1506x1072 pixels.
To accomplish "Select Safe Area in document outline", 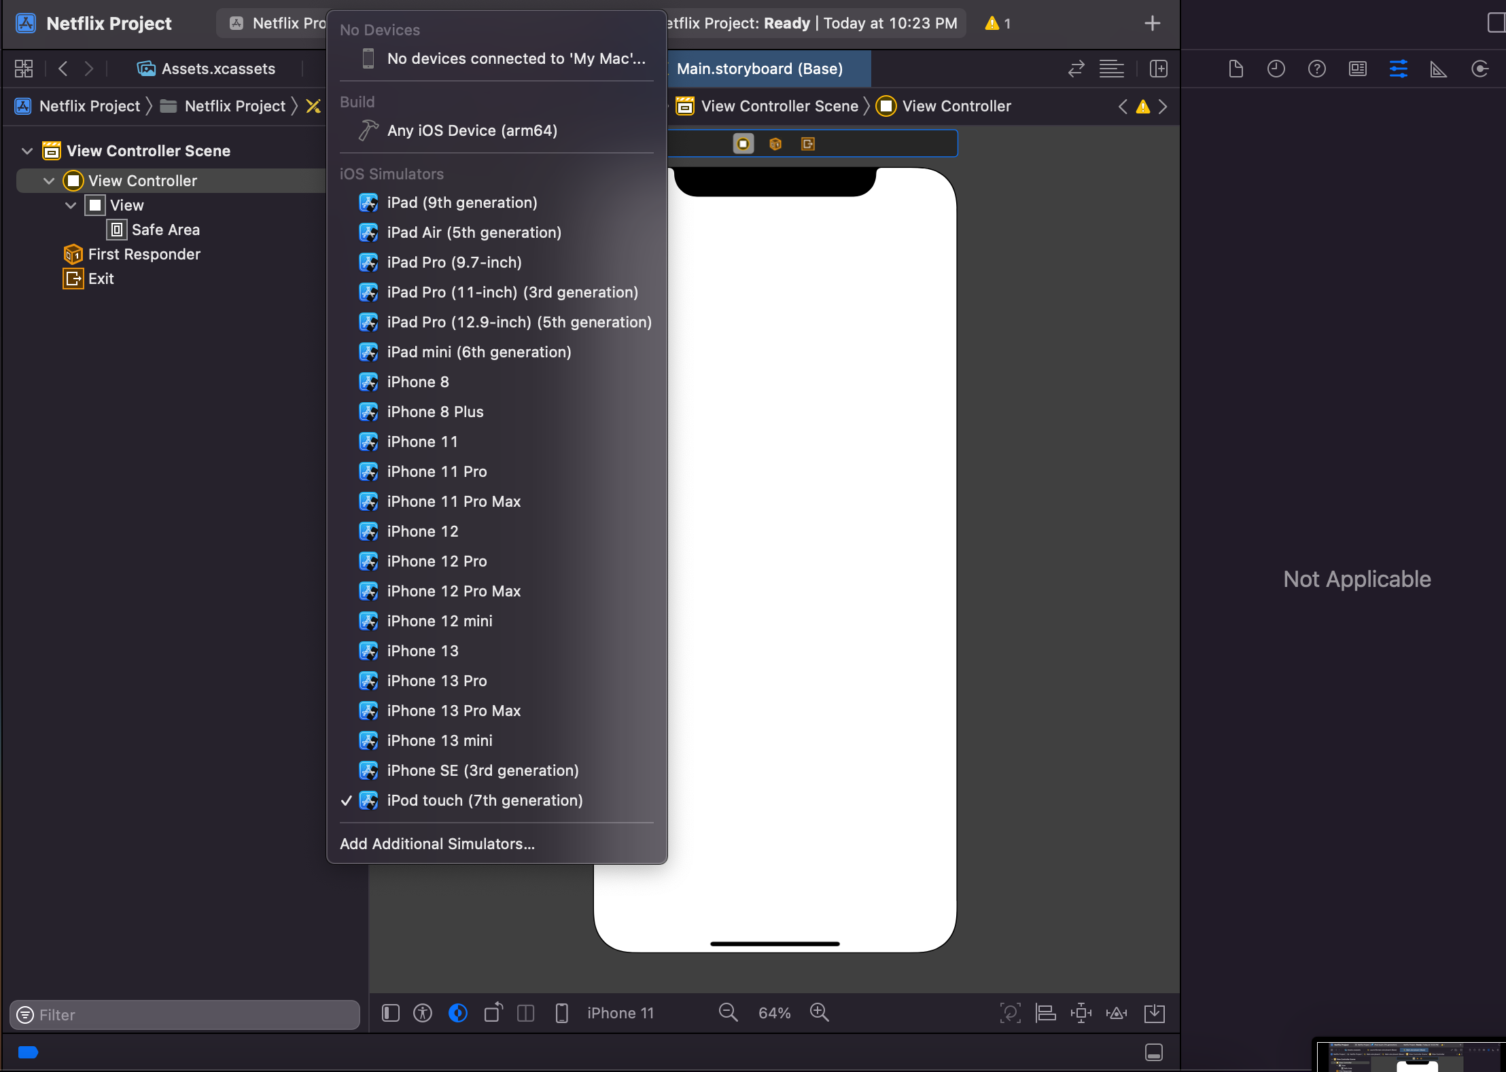I will coord(165,230).
